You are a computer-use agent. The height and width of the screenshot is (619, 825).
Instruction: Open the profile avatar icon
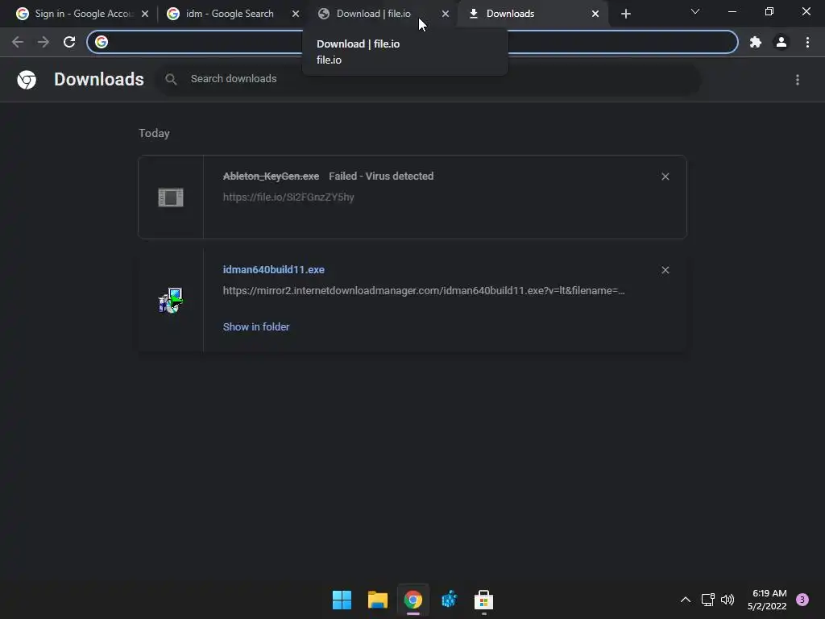click(781, 42)
